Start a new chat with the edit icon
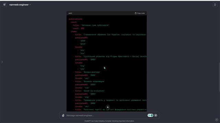The image size is (220, 123). point(4,4)
